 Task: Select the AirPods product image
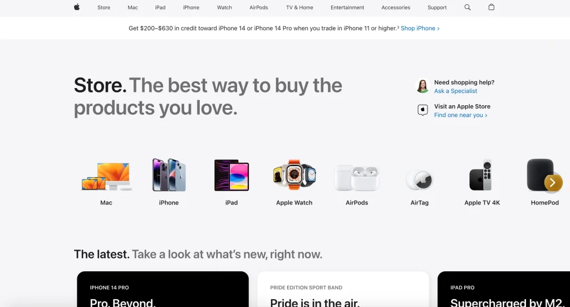pos(357,178)
